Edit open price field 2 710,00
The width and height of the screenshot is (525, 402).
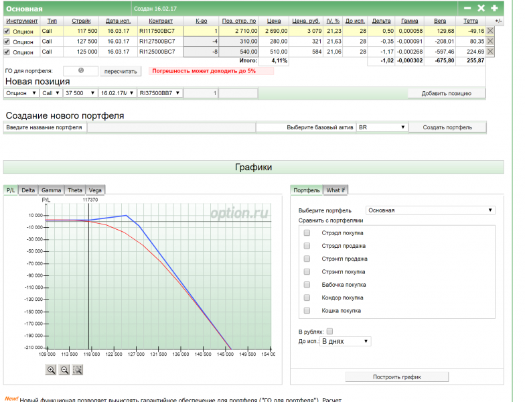(238, 31)
